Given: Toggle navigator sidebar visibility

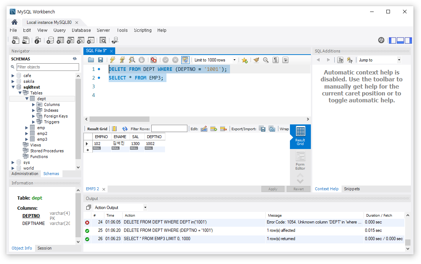Looking at the screenshot, I should click(x=392, y=41).
